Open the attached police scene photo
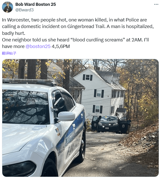 coord(80,118)
